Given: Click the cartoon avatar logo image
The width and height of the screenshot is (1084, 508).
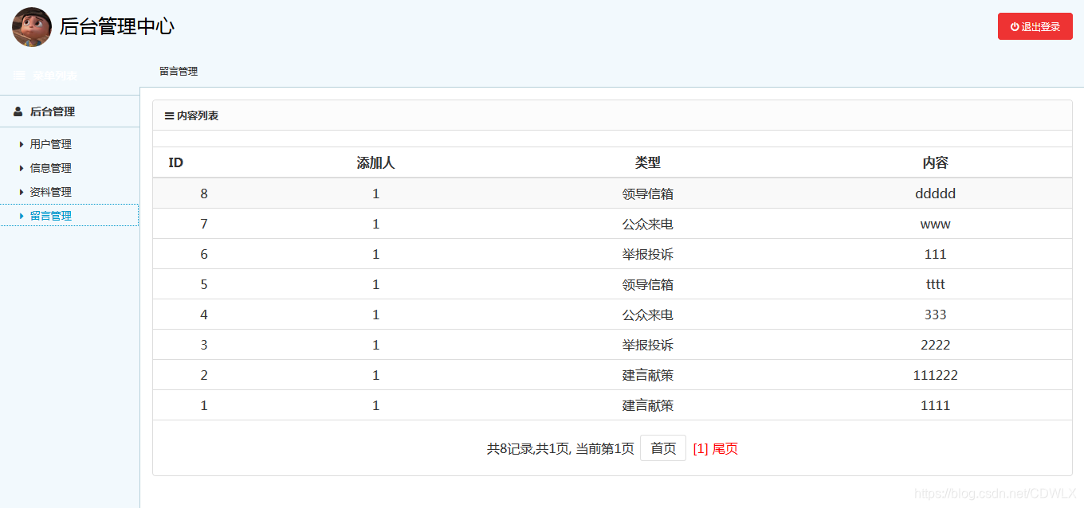Looking at the screenshot, I should (x=32, y=27).
